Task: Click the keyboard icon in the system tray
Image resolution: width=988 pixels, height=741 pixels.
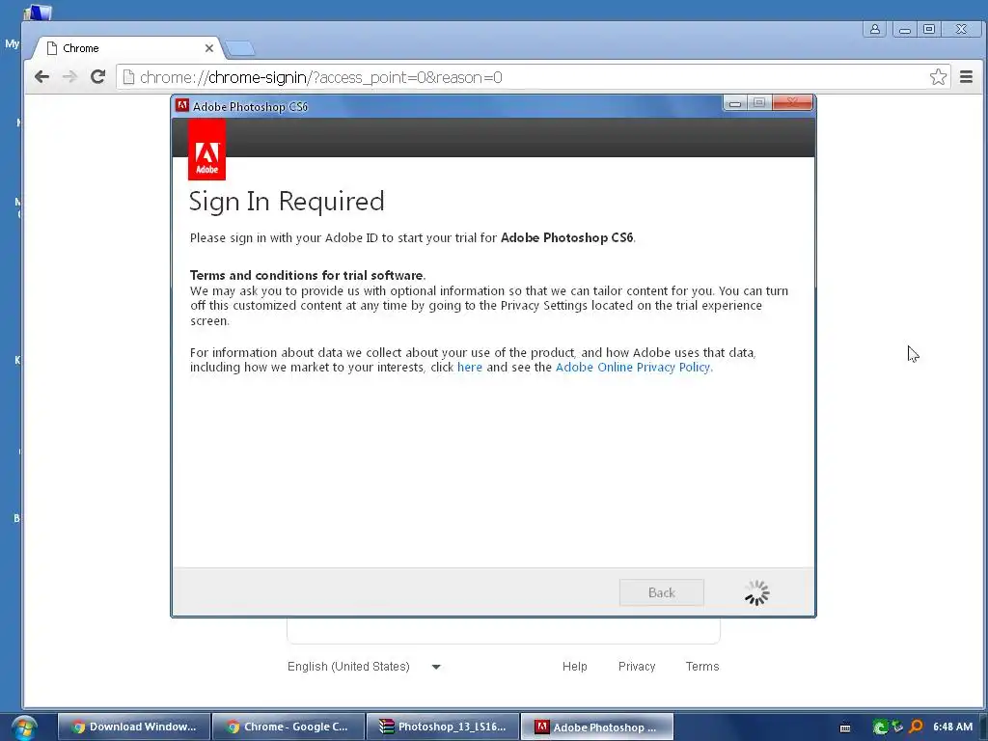Action: pos(845,727)
